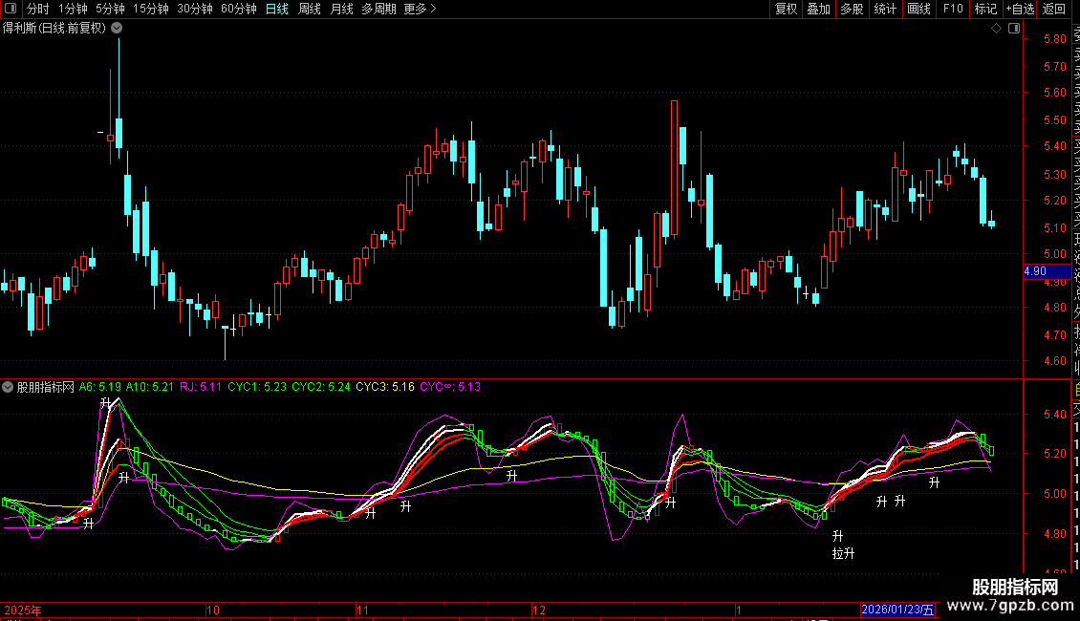
Task: Click 返回 back button
Action: click(x=1054, y=9)
